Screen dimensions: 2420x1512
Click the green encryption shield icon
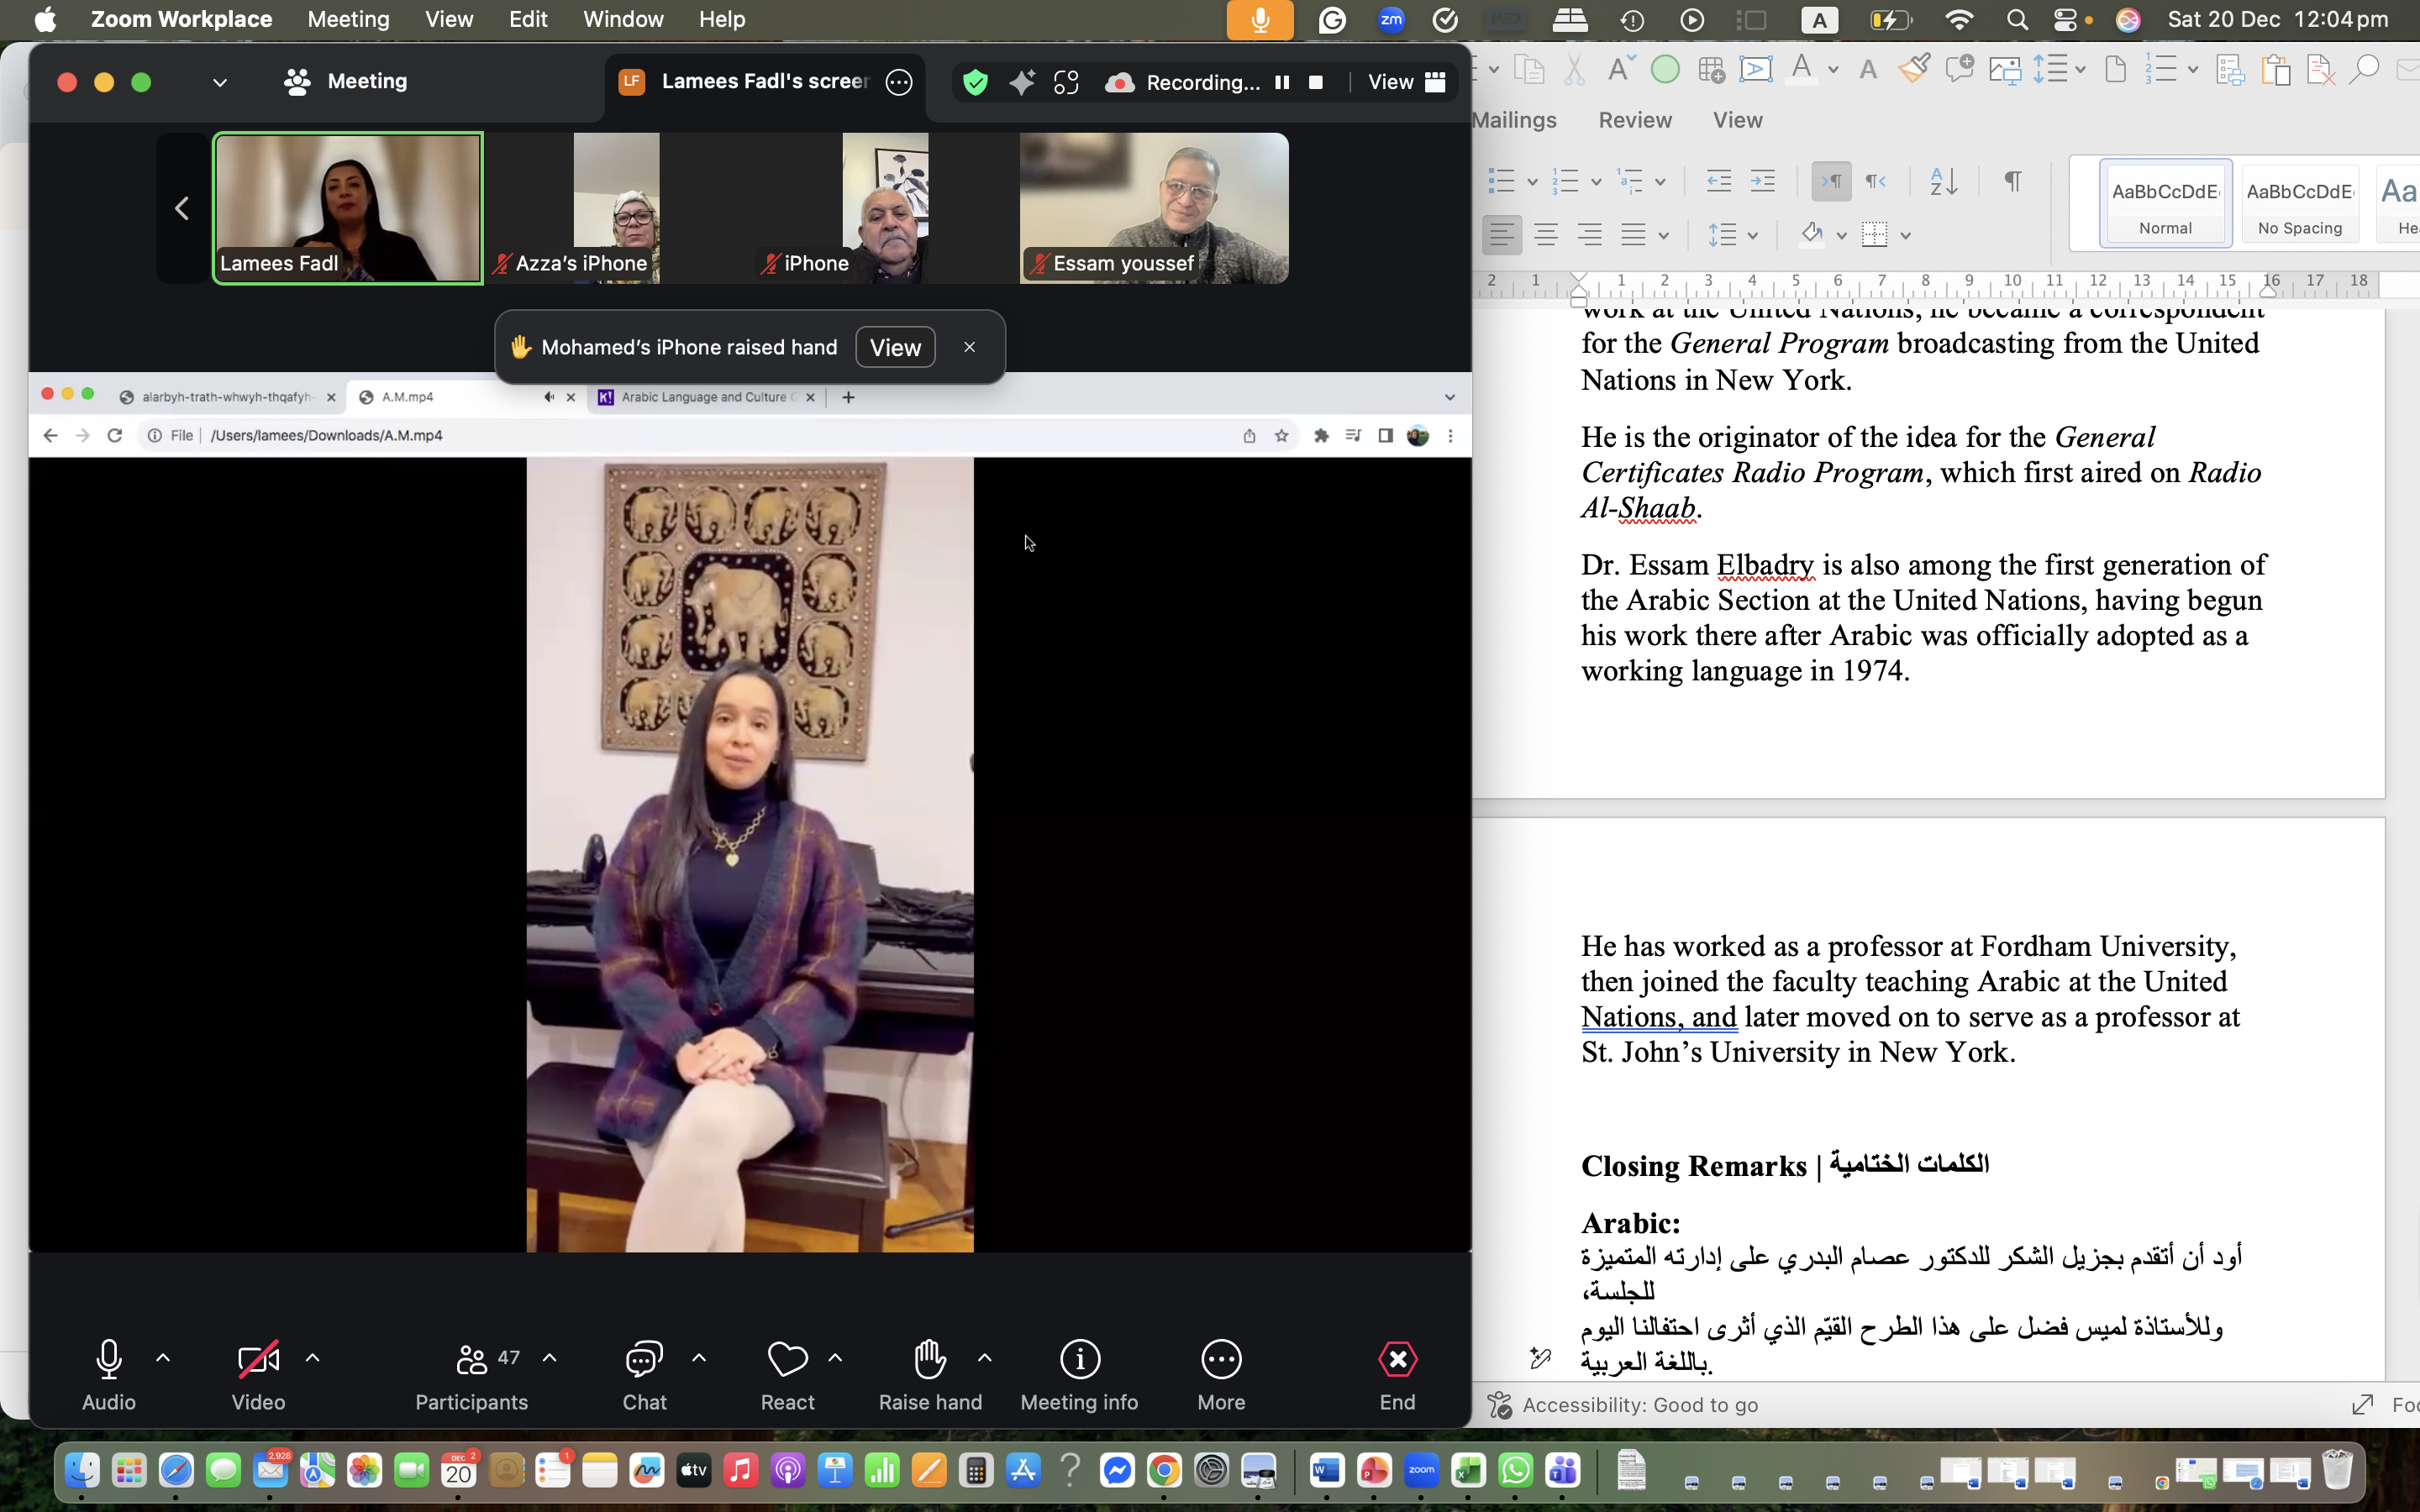click(975, 82)
